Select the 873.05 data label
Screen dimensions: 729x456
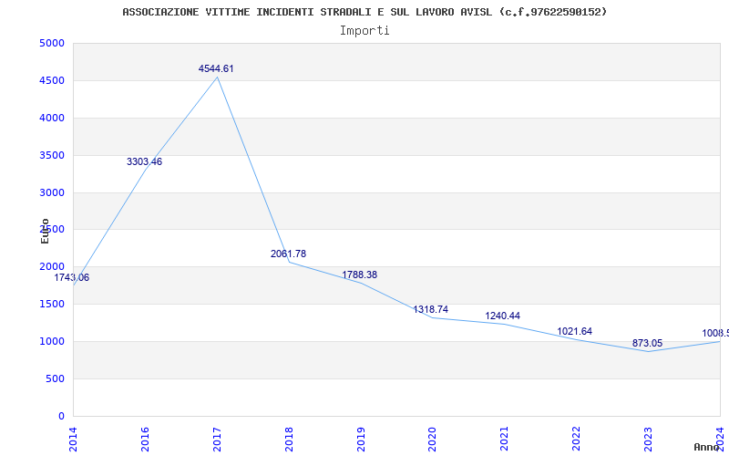coord(647,344)
